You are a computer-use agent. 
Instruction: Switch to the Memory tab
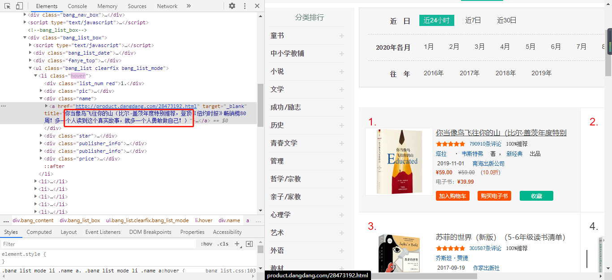pyautogui.click(x=107, y=6)
